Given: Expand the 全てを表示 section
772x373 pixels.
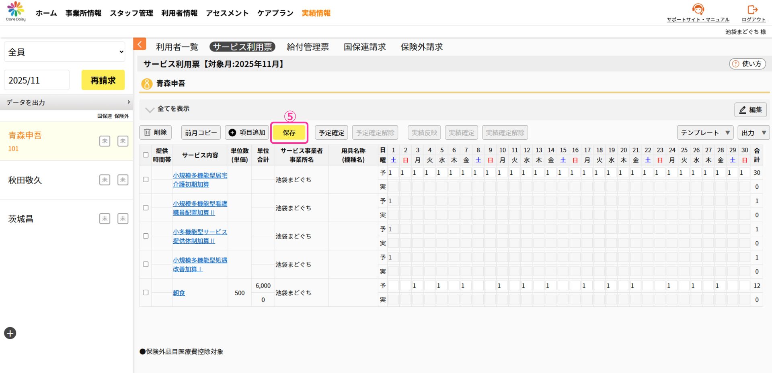Looking at the screenshot, I should tap(168, 109).
